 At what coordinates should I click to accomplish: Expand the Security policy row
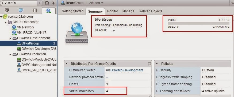[157, 70]
